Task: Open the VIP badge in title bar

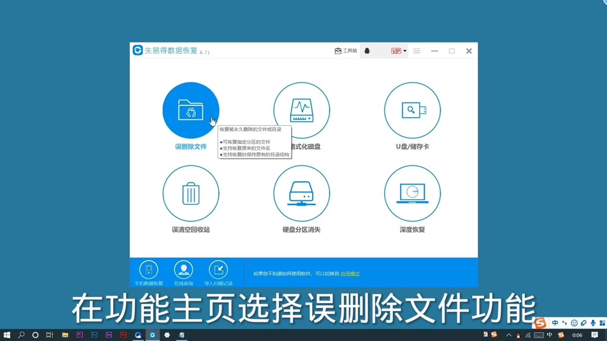Action: [x=396, y=50]
